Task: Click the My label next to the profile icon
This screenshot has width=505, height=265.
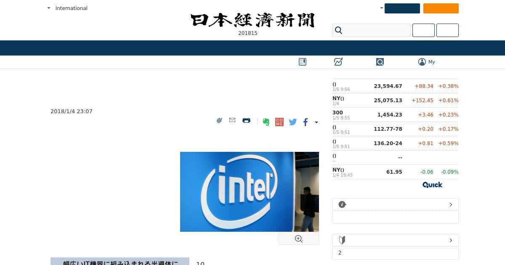Action: 432,62
